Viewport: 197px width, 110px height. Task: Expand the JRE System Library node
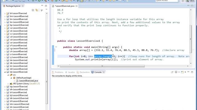click(8, 84)
